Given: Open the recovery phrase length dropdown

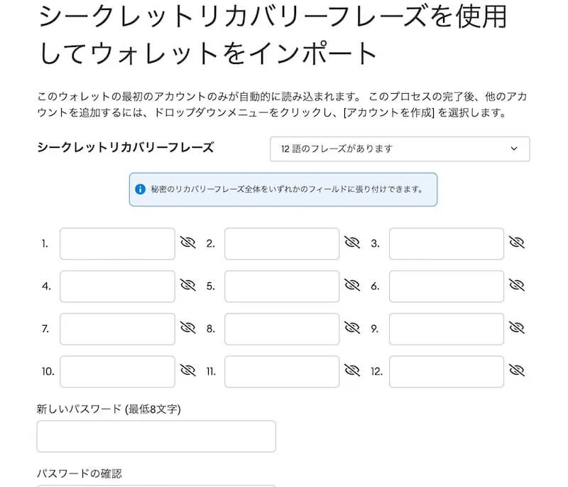Looking at the screenshot, I should coord(399,149).
